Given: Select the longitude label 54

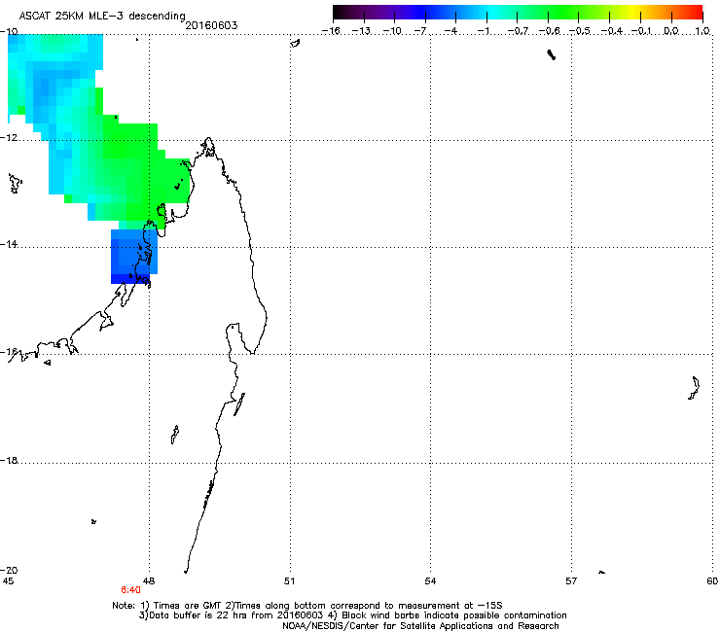Looking at the screenshot, I should [x=430, y=580].
